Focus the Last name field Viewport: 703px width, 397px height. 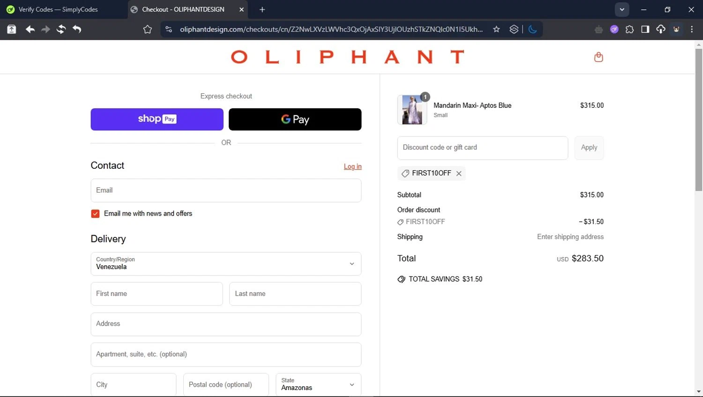click(x=295, y=294)
